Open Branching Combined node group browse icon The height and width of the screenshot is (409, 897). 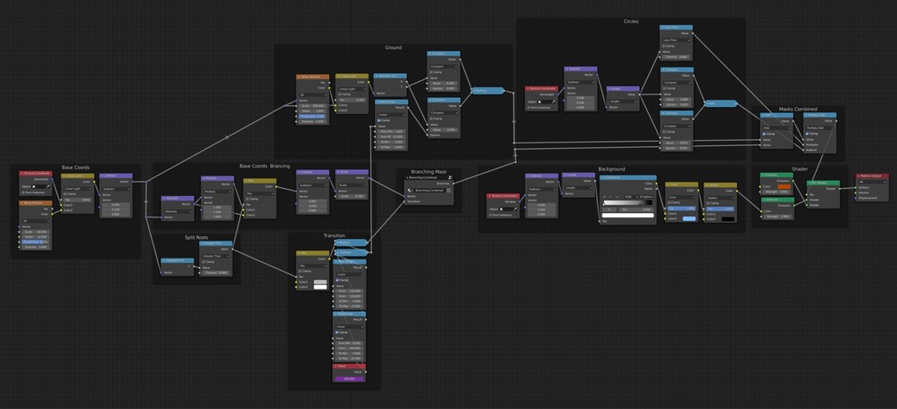(410, 190)
